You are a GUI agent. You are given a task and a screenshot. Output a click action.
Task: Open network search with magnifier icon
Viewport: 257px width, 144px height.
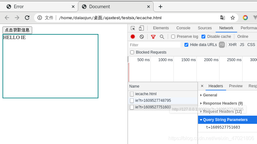[162, 37]
